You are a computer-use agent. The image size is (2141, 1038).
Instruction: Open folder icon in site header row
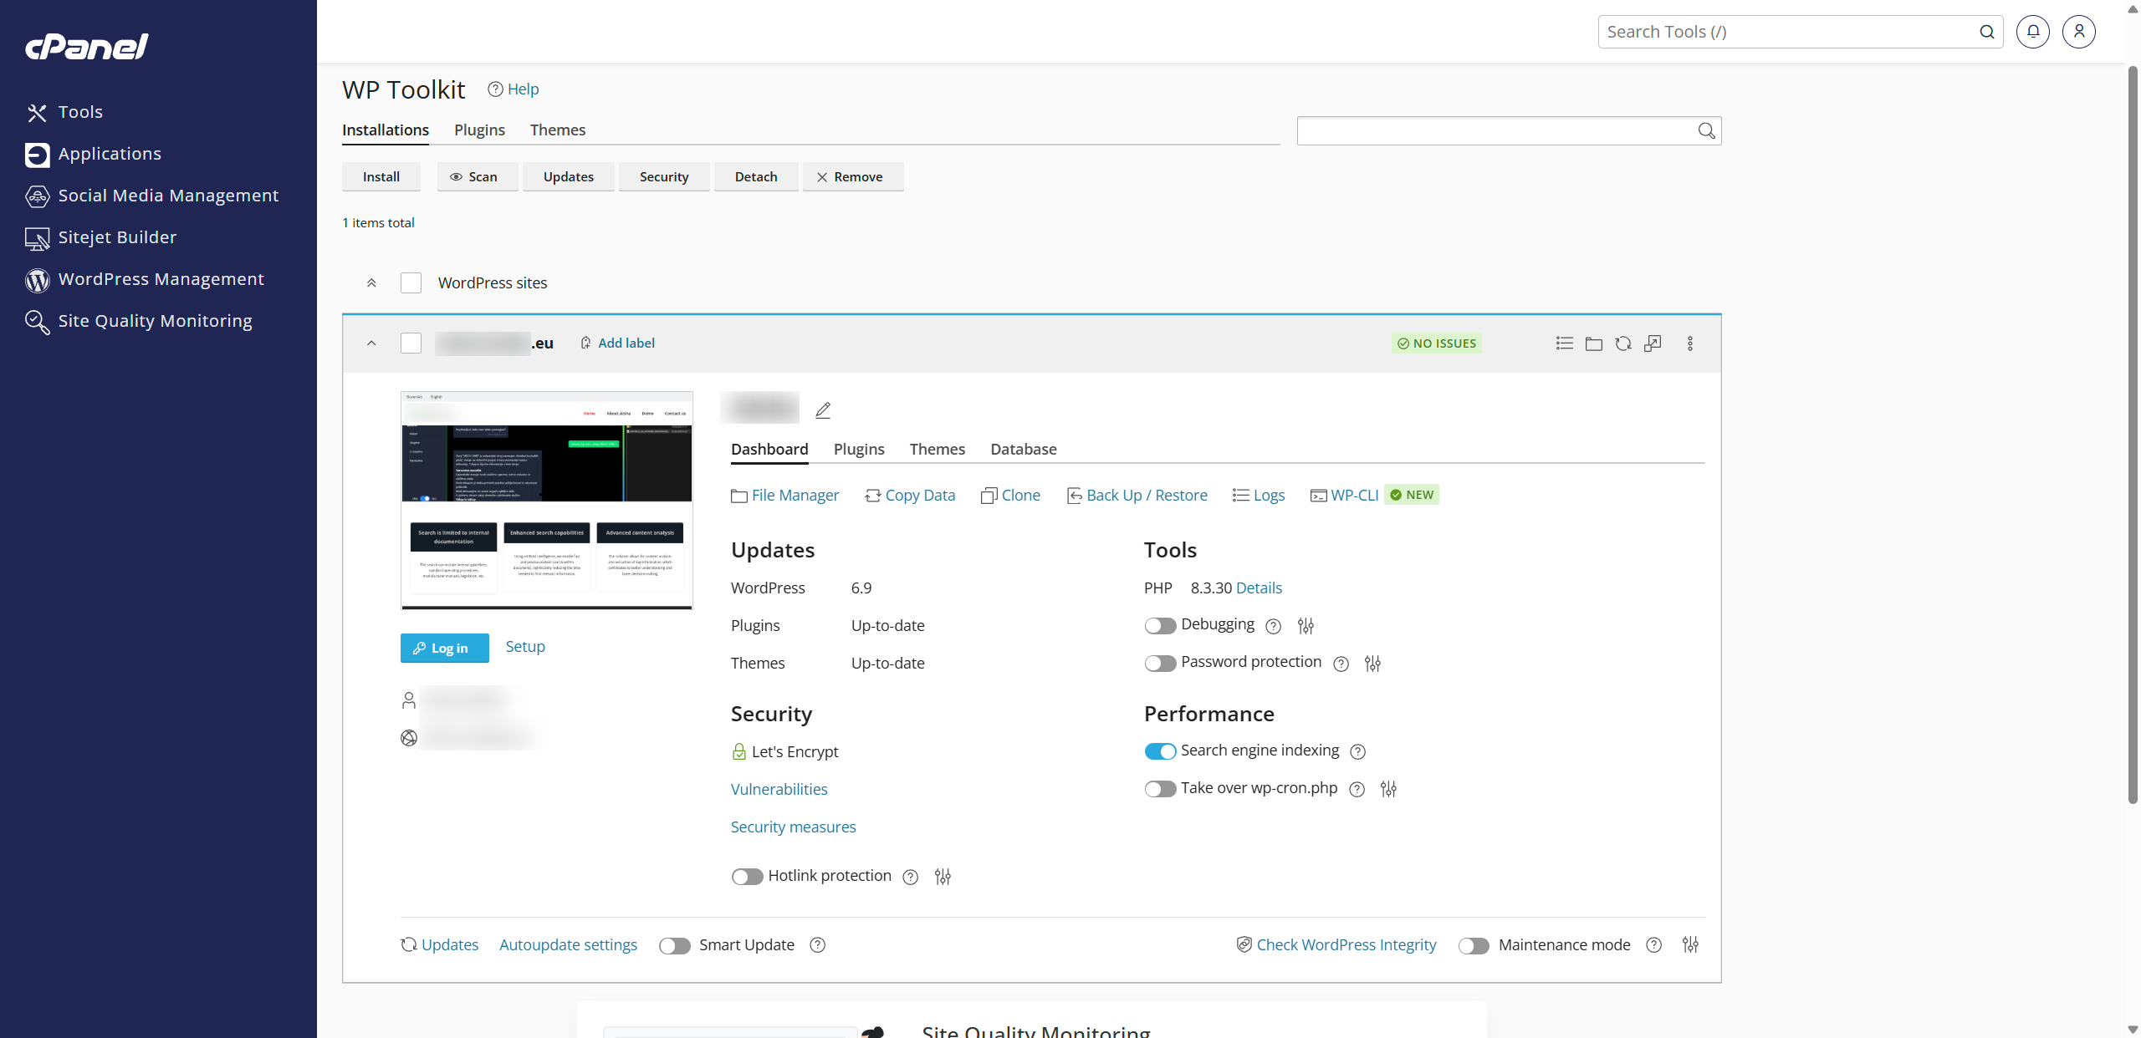coord(1593,343)
